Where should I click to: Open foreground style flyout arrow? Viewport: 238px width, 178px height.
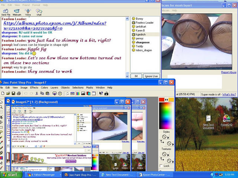[x=168, y=138]
